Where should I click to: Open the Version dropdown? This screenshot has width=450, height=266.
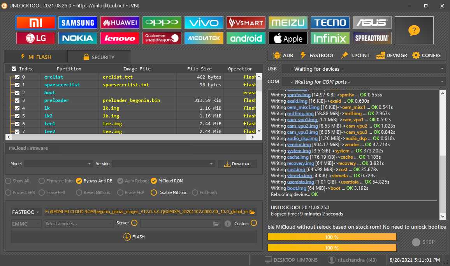pos(163,164)
